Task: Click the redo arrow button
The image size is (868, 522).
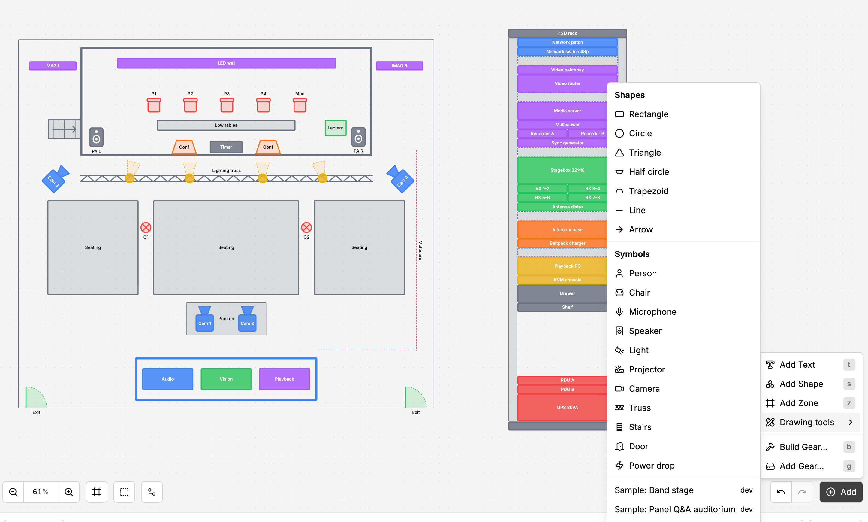Action: pyautogui.click(x=802, y=492)
